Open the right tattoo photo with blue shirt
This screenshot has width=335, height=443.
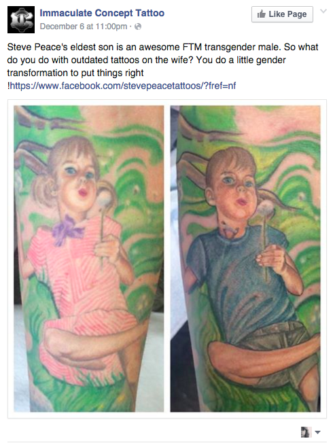pos(245,258)
